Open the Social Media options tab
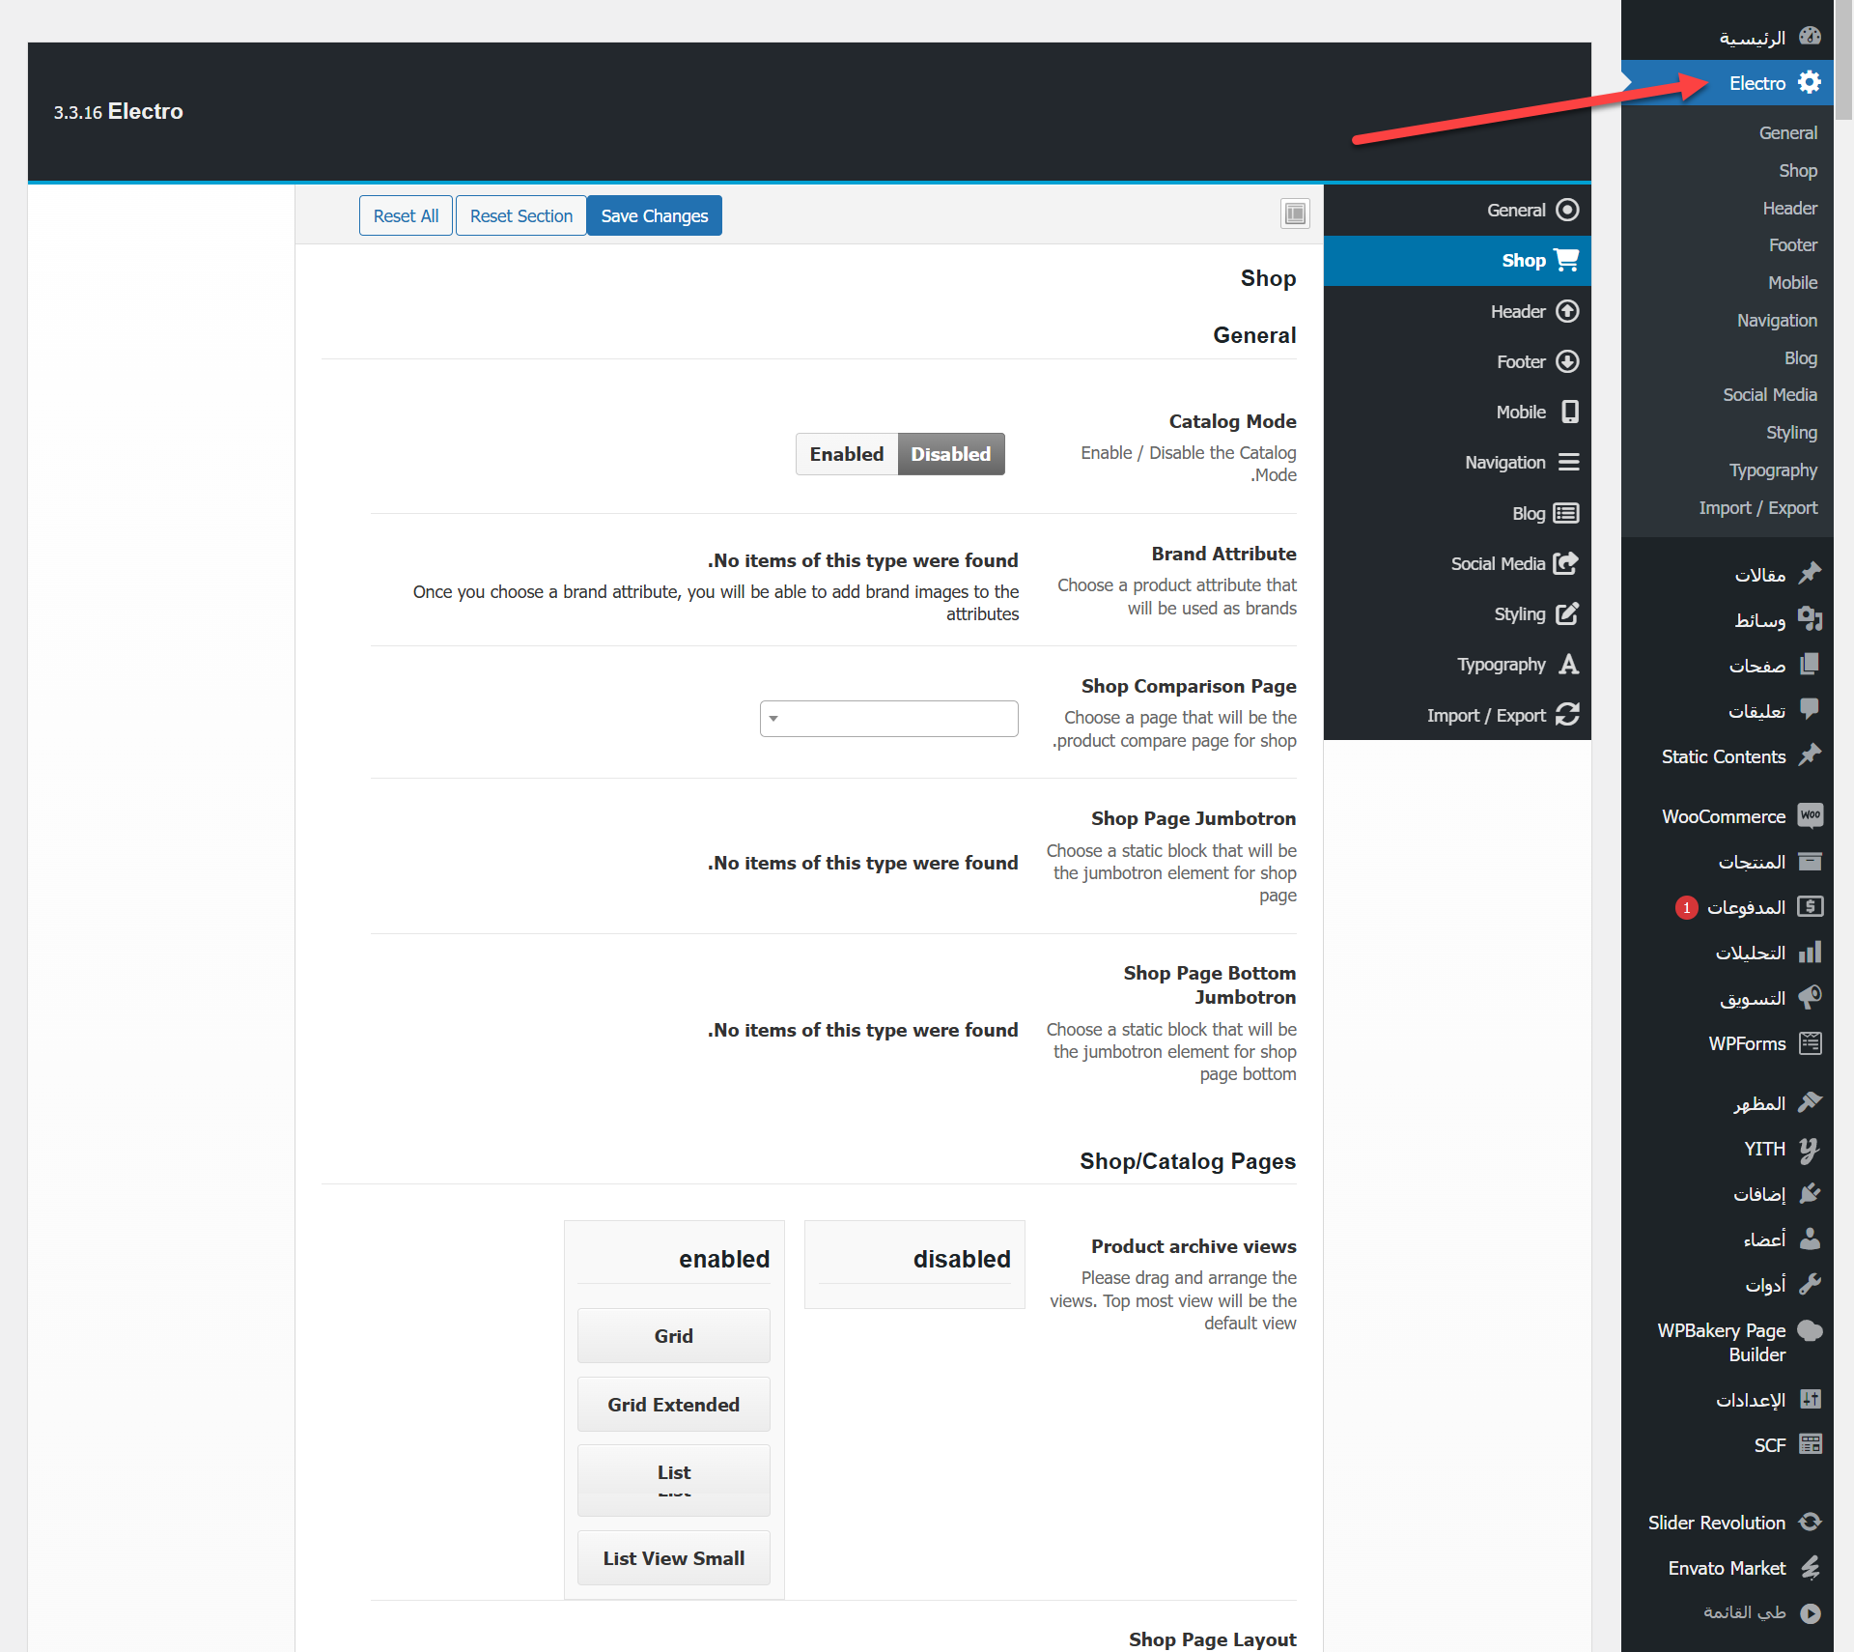 click(x=1498, y=564)
